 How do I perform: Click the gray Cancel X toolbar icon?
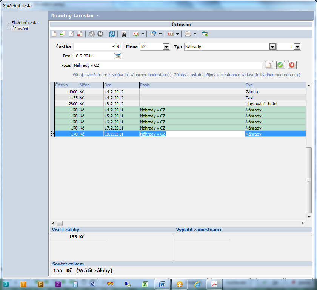100,34
